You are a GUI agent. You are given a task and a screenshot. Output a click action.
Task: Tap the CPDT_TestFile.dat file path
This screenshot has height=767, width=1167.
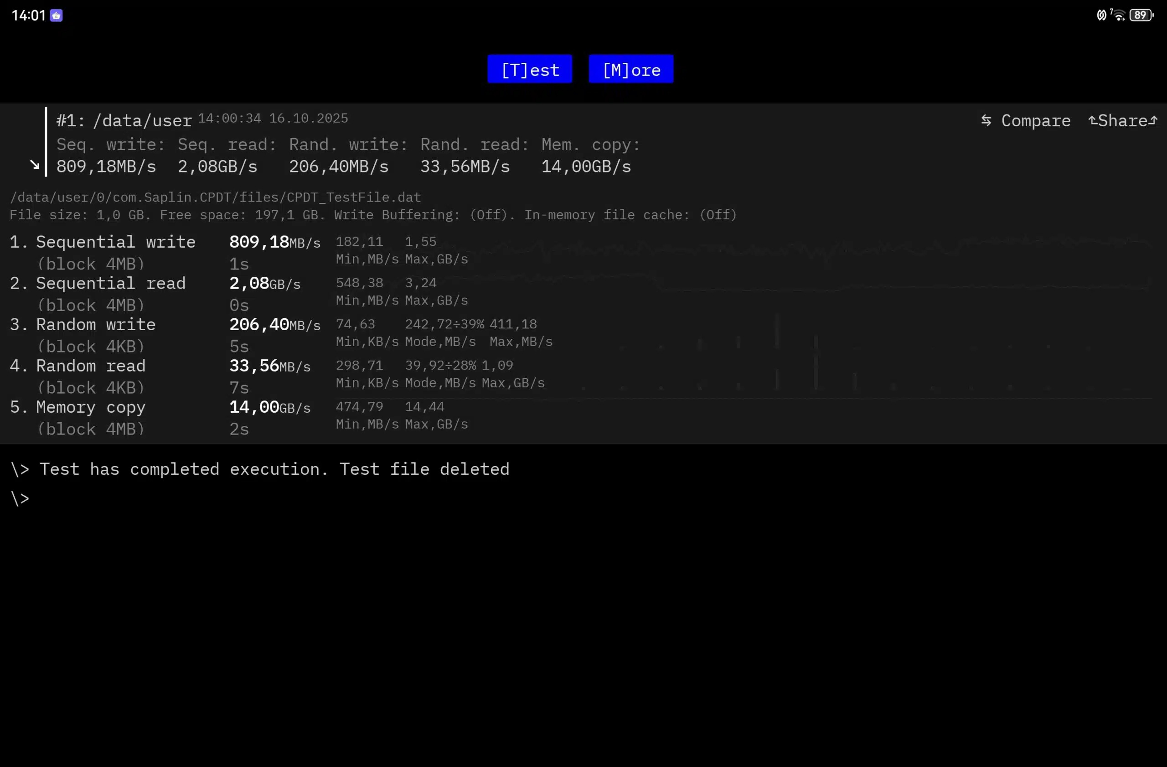[215, 197]
